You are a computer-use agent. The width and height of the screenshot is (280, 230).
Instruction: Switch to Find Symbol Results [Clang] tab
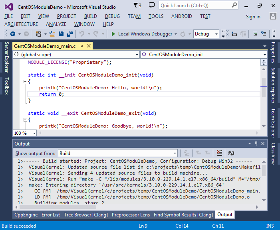click(183, 215)
